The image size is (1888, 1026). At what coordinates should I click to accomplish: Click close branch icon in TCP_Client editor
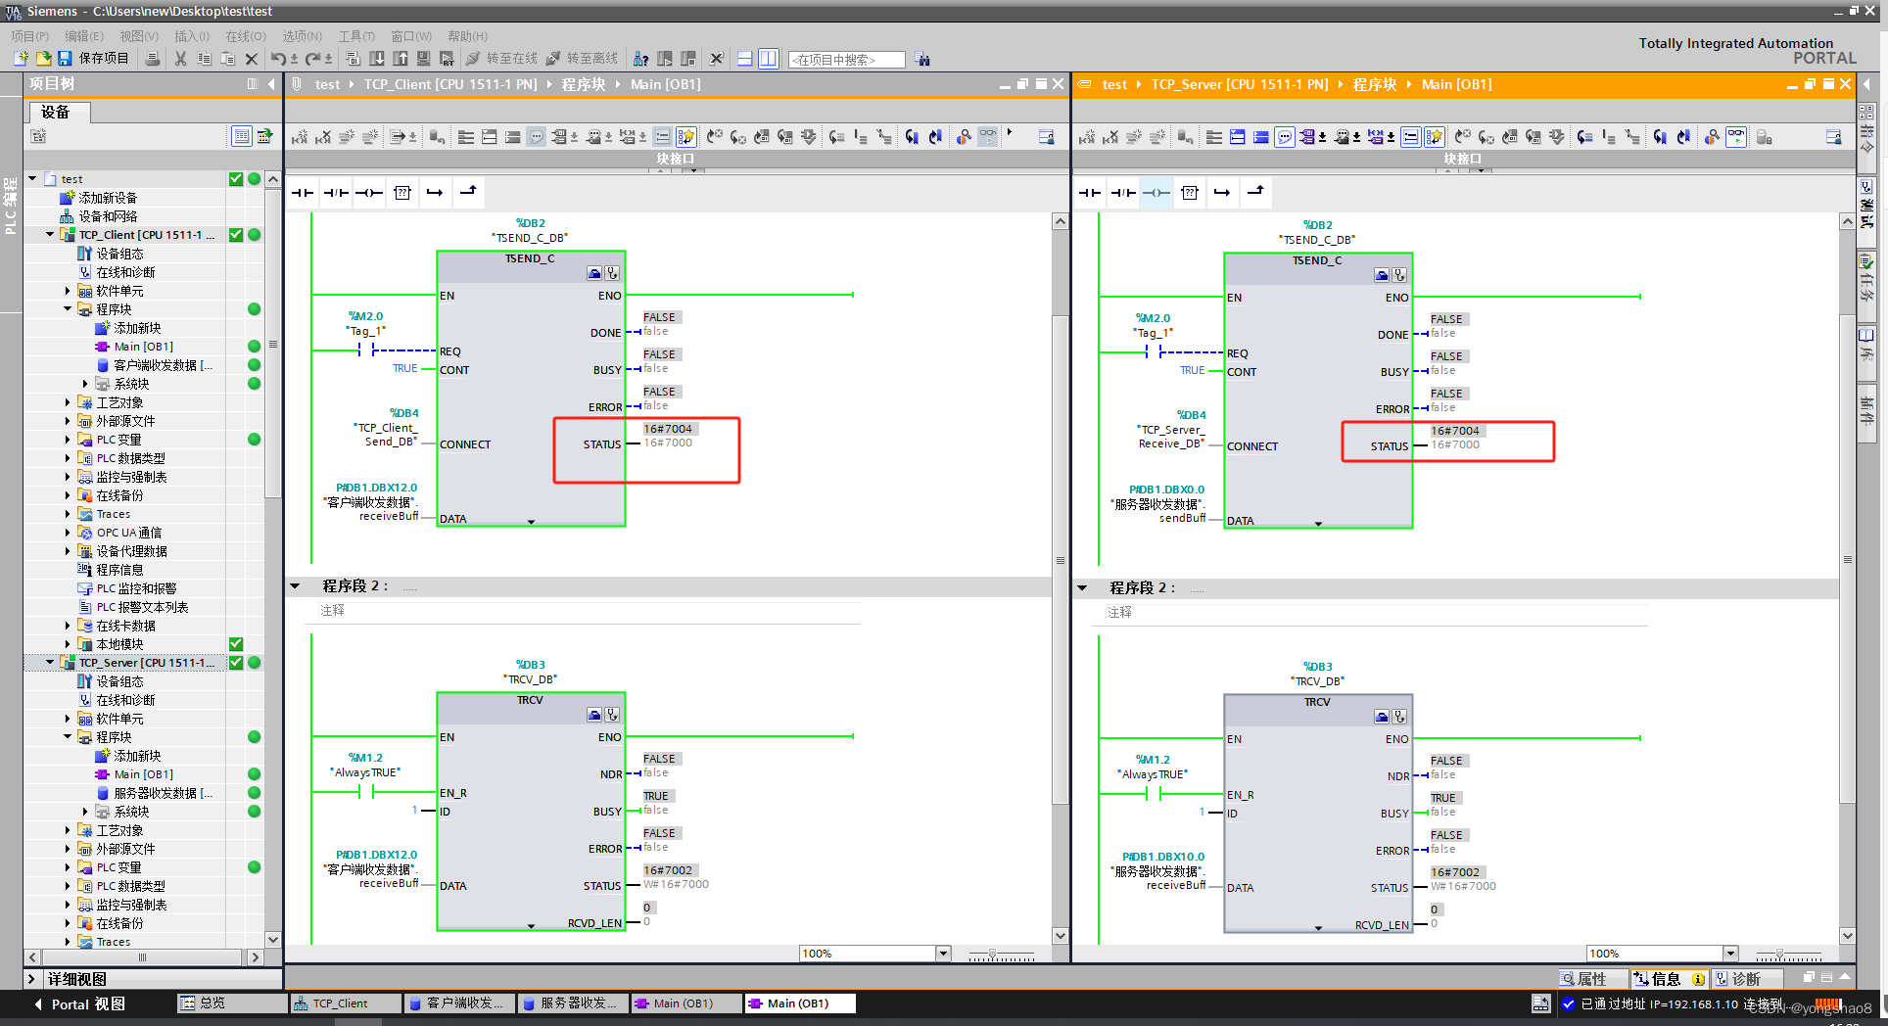coord(468,193)
